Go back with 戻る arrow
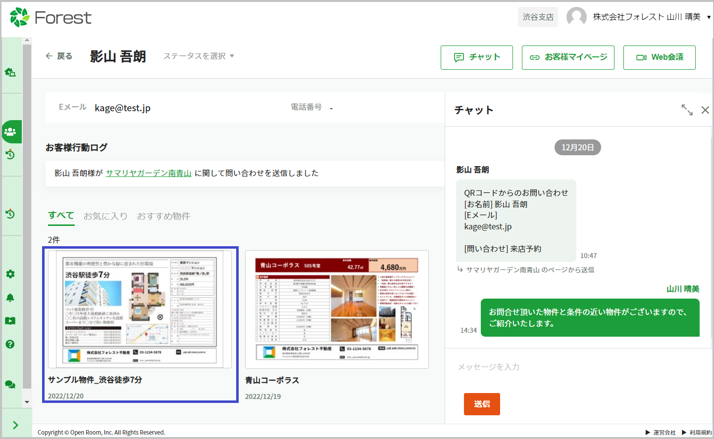The width and height of the screenshot is (714, 439). coord(59,56)
